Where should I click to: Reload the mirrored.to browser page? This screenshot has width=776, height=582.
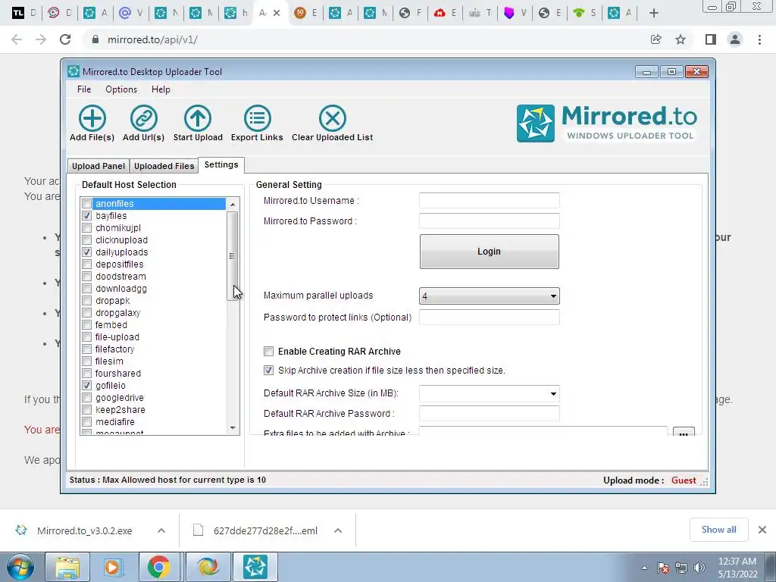(65, 39)
